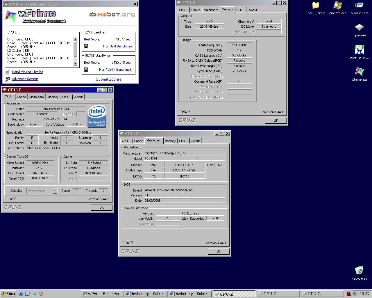This screenshot has height=298, width=372.
Task: Open SPD tab in the CPU window
Action: point(65,97)
